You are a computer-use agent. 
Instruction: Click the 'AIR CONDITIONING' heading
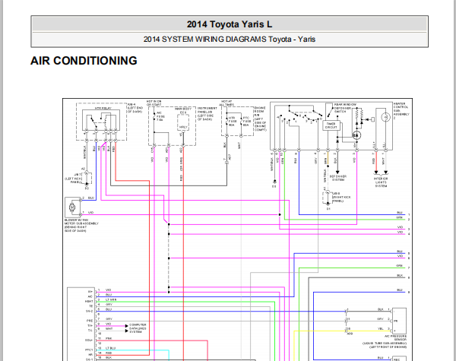point(84,61)
